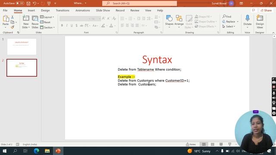Click the Copy icon

13,22
